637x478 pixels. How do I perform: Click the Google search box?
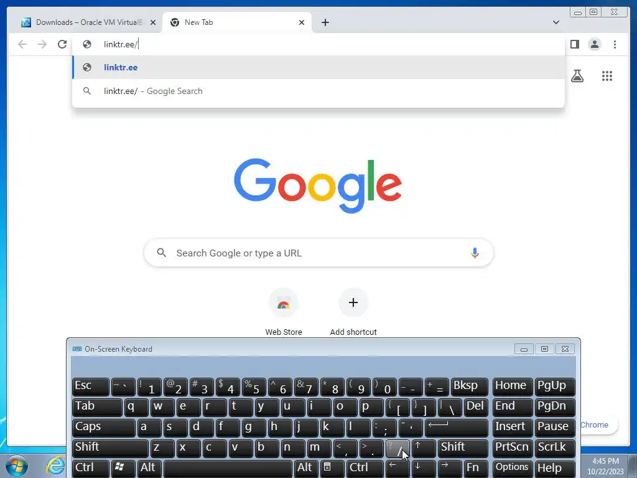[x=318, y=253]
